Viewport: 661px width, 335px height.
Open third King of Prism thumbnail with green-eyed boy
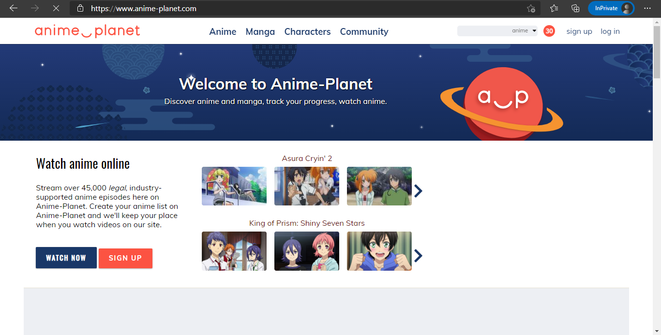coord(379,251)
